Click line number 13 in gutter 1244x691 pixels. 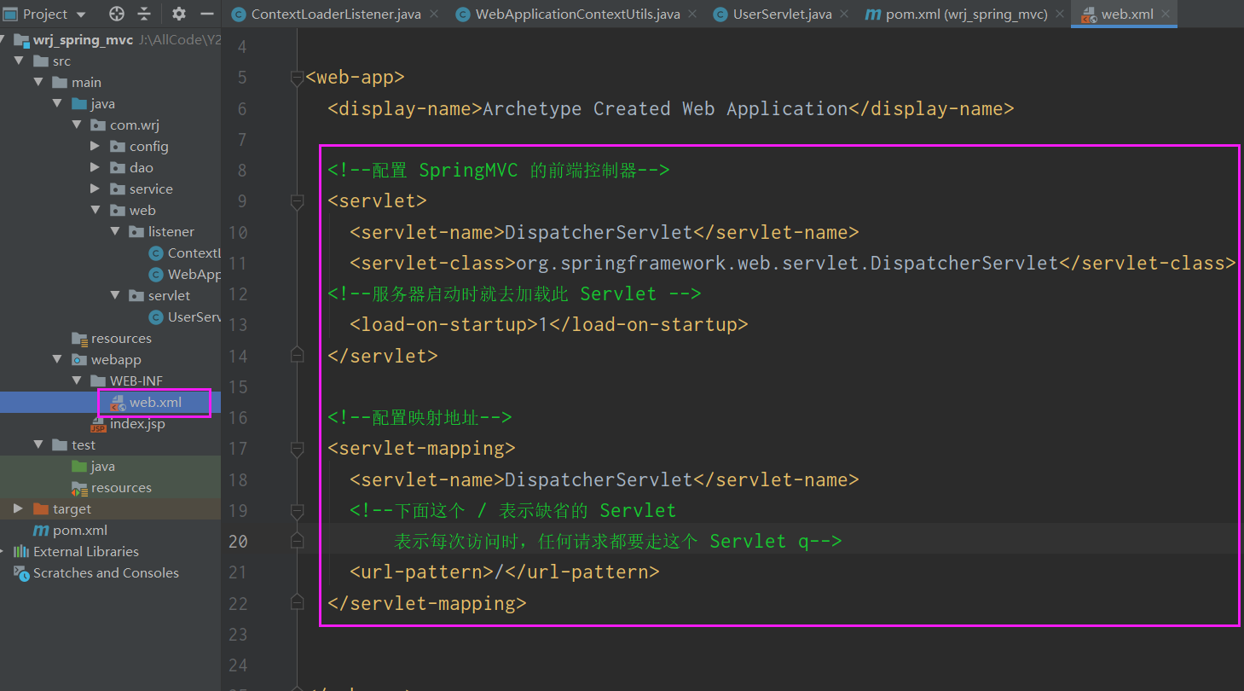coord(237,325)
